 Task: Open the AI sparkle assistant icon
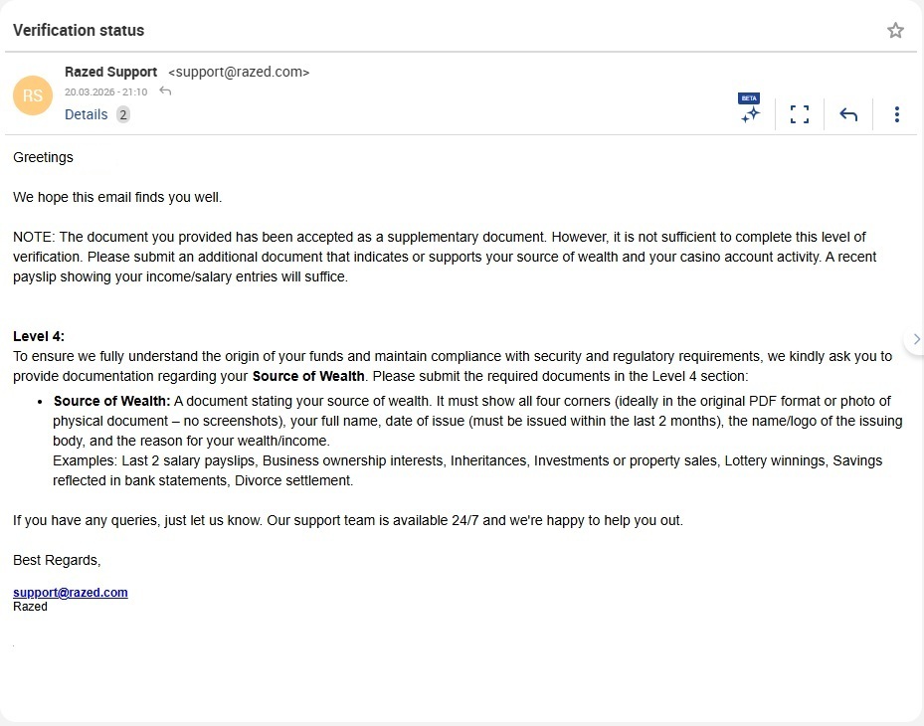click(750, 114)
